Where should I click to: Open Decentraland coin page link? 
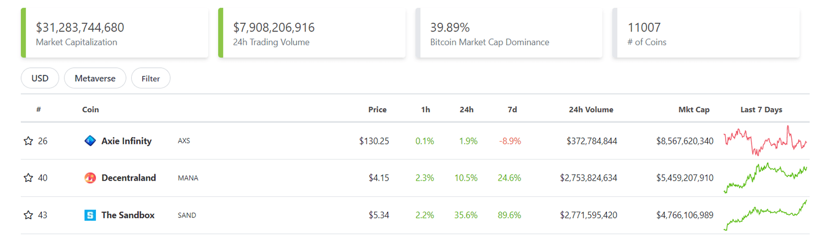[x=129, y=178]
